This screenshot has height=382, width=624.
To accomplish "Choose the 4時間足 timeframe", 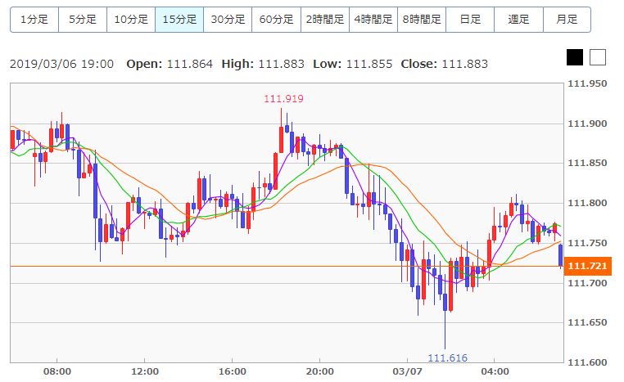I will click(373, 19).
